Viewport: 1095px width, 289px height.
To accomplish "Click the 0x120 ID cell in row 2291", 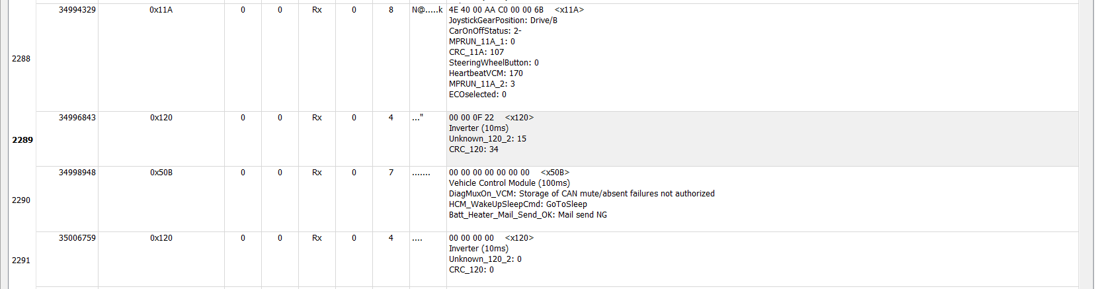I will (161, 238).
